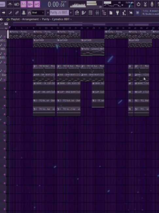Click the Purity - Cymatics 8BIT breadcrumb
This screenshot has height=213, width=159.
tap(56, 19)
